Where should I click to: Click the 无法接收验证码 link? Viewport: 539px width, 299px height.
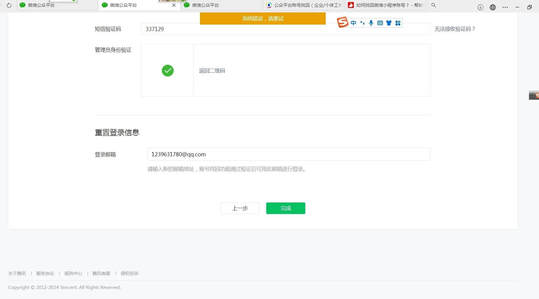[x=455, y=29]
